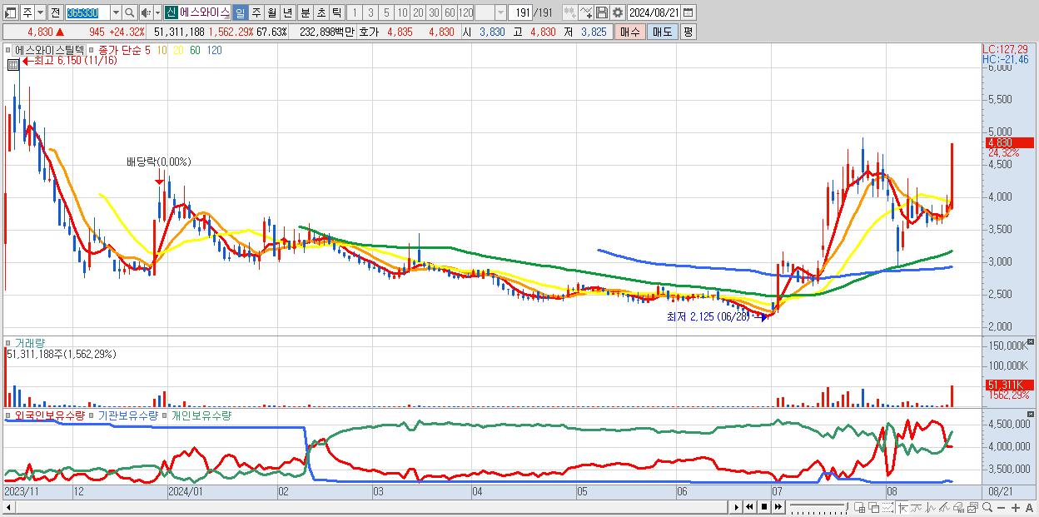Choose interval 60 button in toolbar
Image resolution: width=1039 pixels, height=517 pixels.
450,12
